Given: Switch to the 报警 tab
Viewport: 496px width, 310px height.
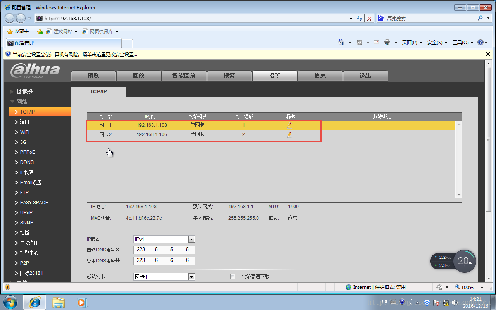Looking at the screenshot, I should pos(229,76).
